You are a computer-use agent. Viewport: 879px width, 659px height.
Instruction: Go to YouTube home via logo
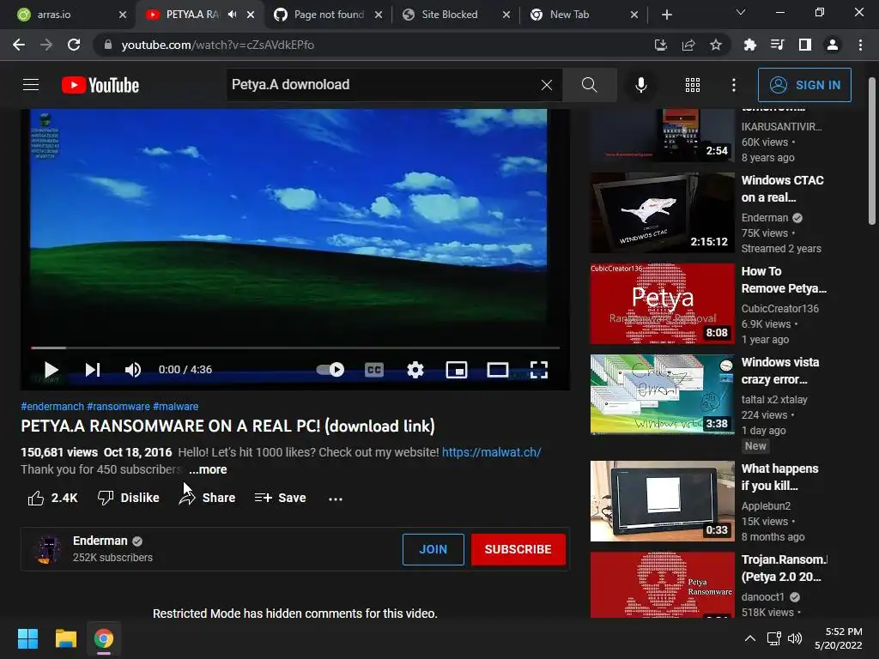click(x=100, y=85)
